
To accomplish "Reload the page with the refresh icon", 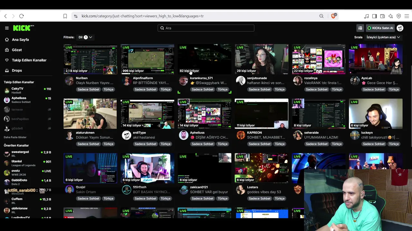I will [x=22, y=16].
